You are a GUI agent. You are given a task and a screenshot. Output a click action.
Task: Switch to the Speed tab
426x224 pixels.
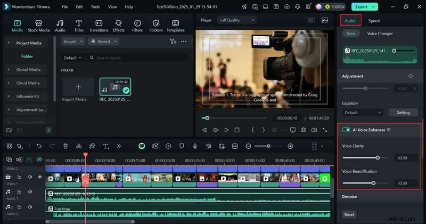(374, 21)
